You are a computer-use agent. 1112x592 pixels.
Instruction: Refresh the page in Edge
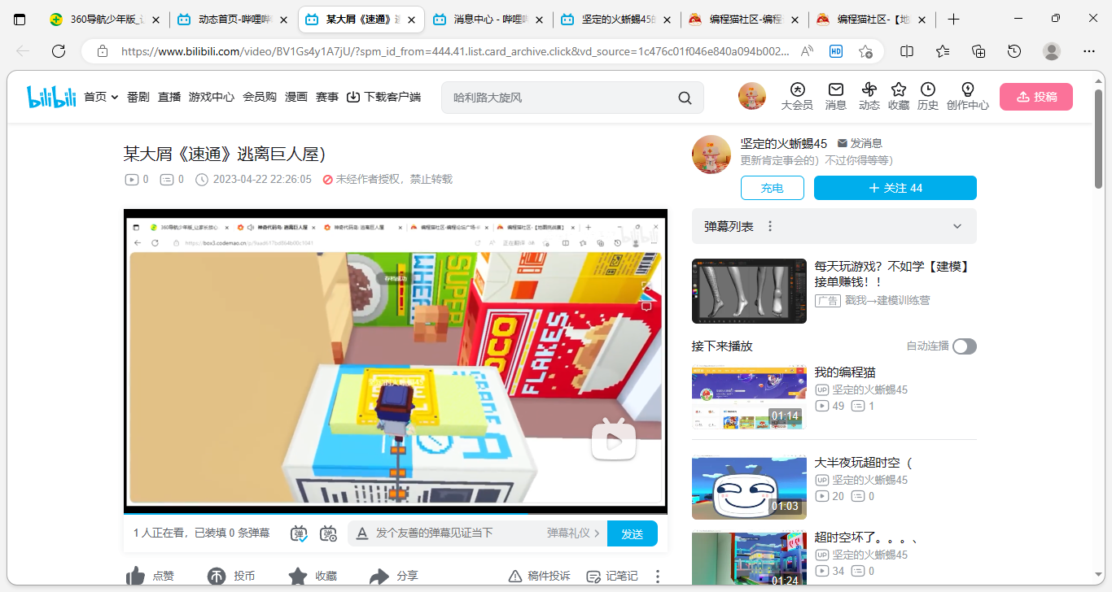[x=59, y=51]
